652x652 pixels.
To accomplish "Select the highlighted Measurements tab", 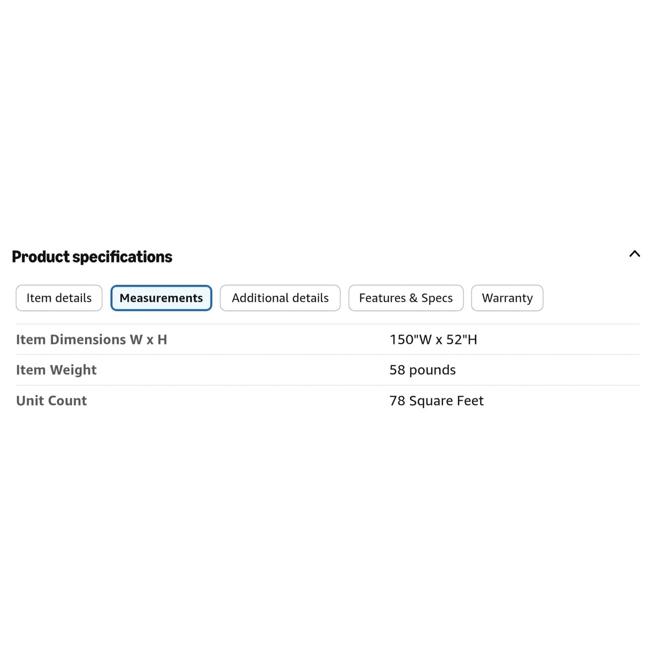I will coord(161,298).
